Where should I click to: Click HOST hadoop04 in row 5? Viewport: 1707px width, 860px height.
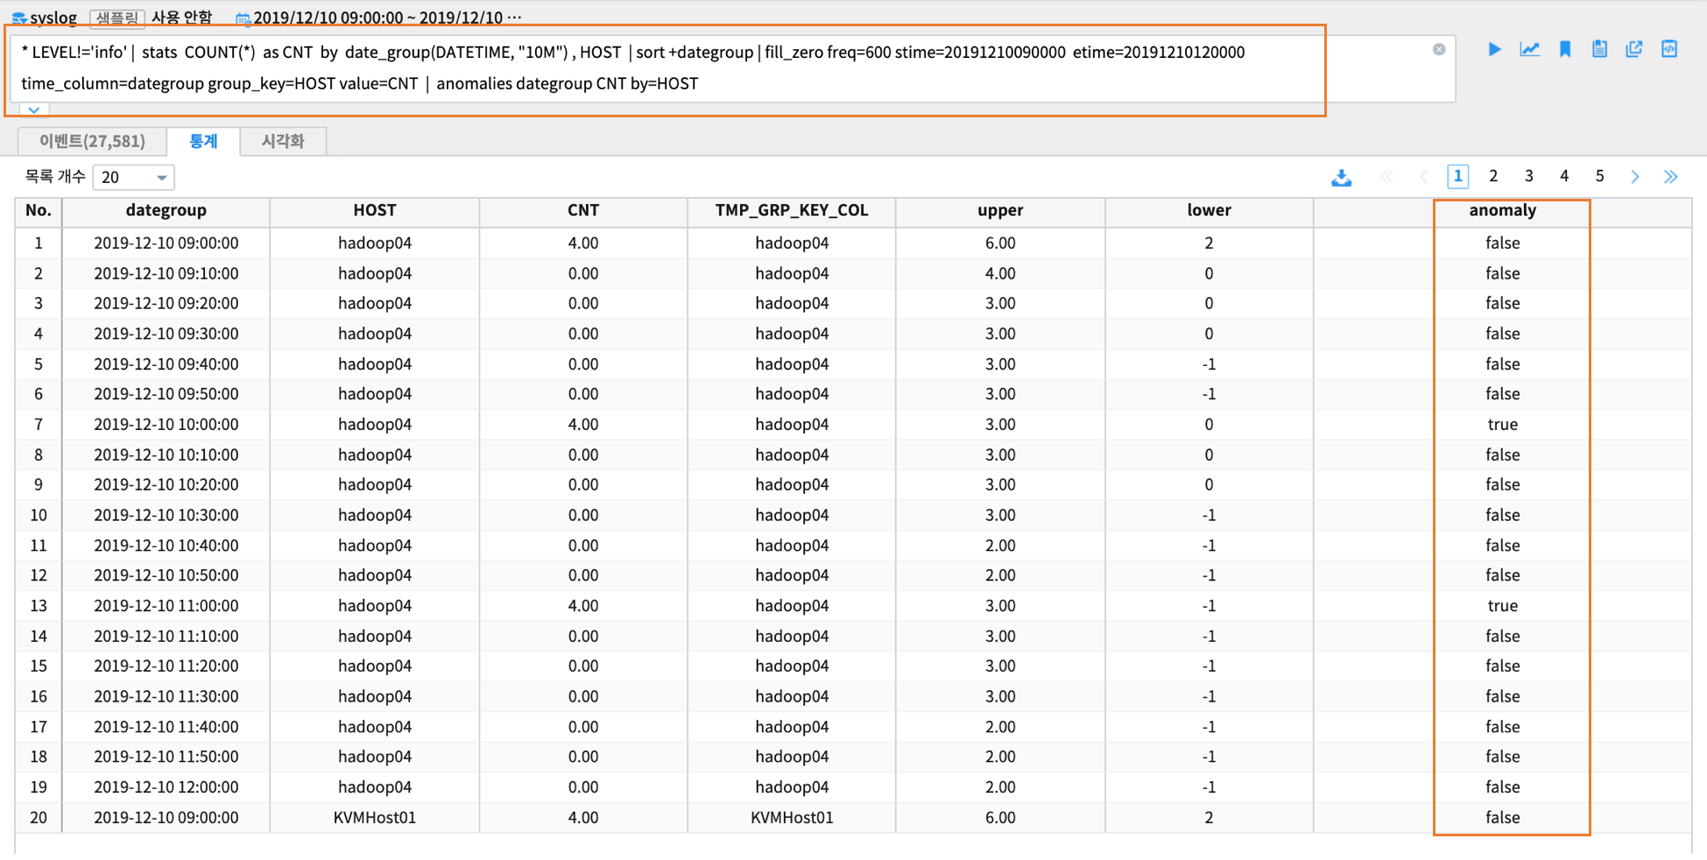click(375, 363)
